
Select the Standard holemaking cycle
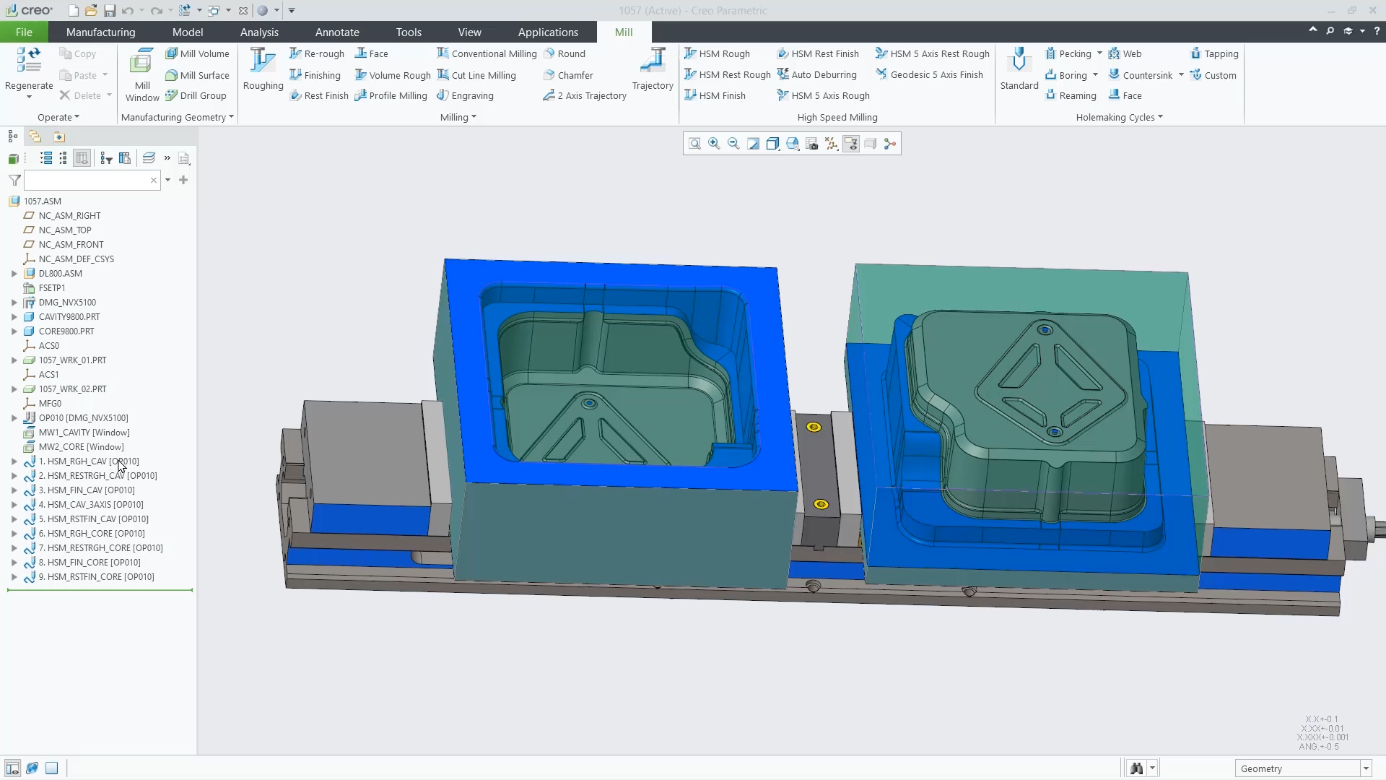point(1019,69)
